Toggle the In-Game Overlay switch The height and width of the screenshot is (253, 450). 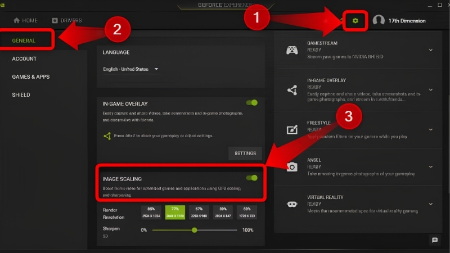(252, 103)
